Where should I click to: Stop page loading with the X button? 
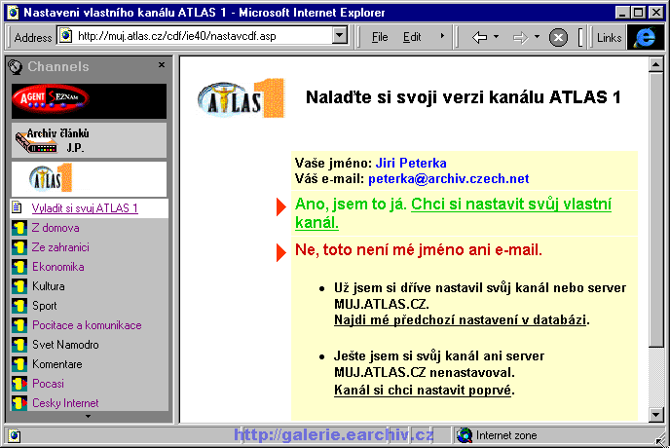558,38
